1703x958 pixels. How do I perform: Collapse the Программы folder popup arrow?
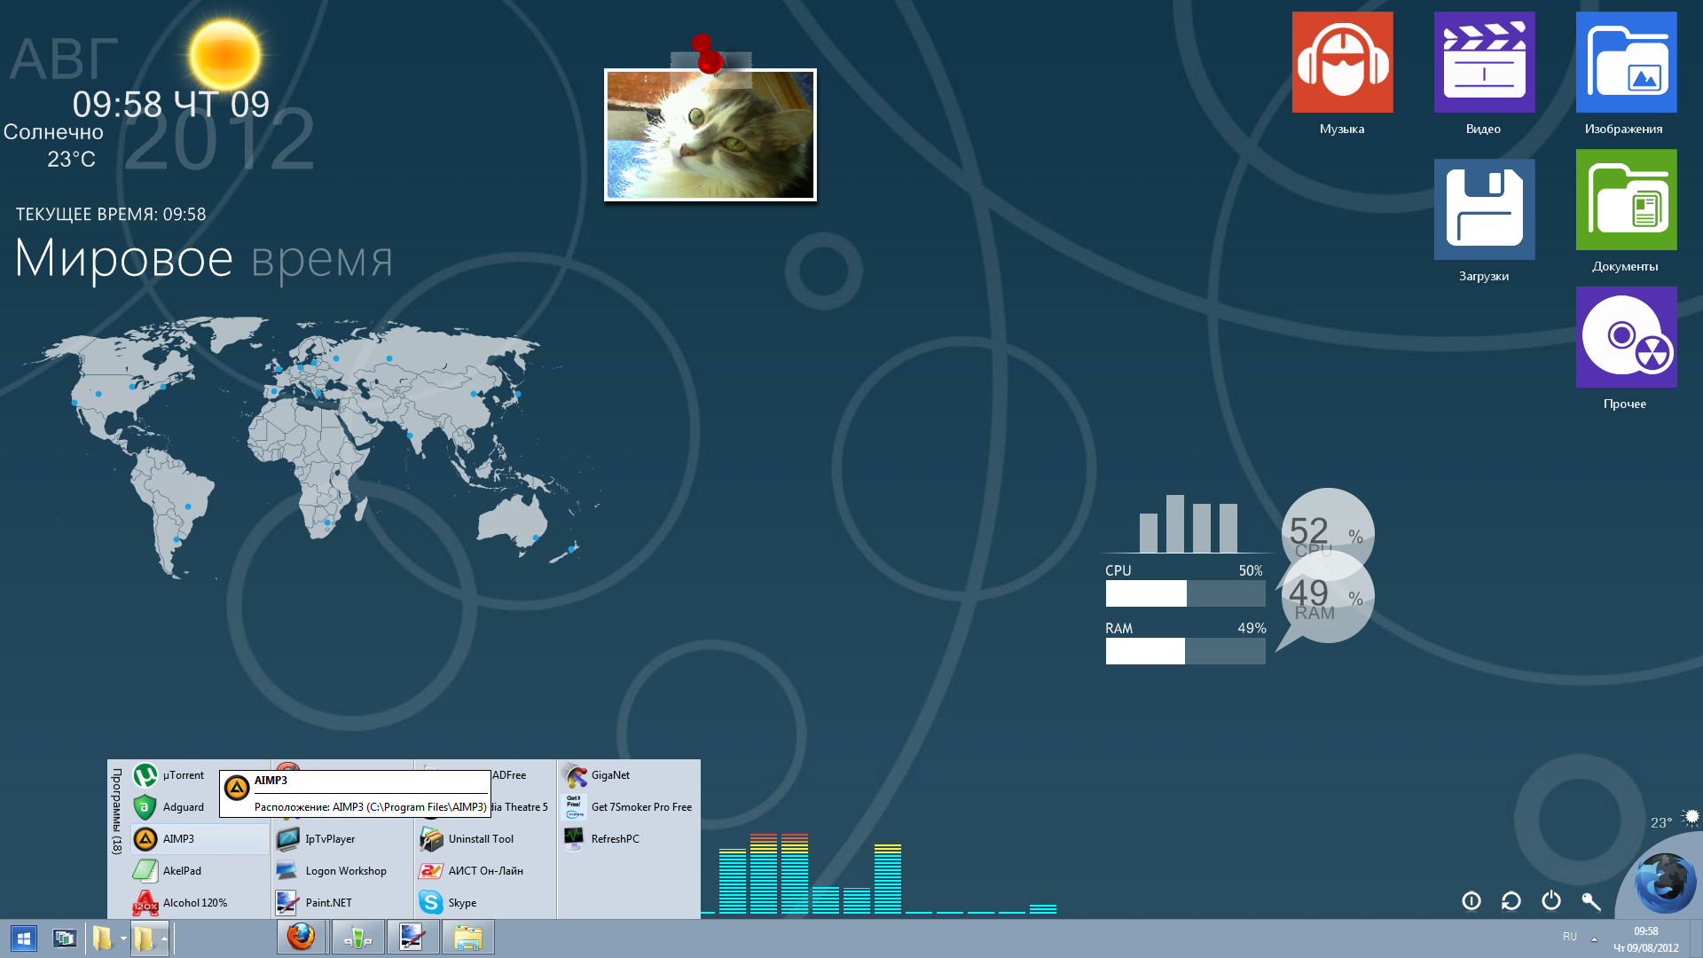(164, 938)
